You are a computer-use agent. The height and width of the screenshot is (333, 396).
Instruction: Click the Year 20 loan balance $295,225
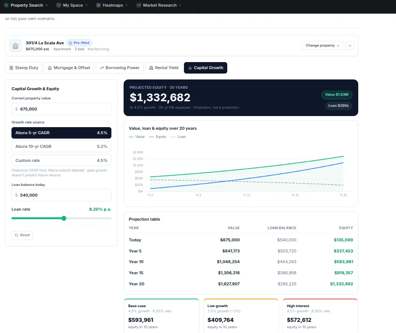(287, 284)
